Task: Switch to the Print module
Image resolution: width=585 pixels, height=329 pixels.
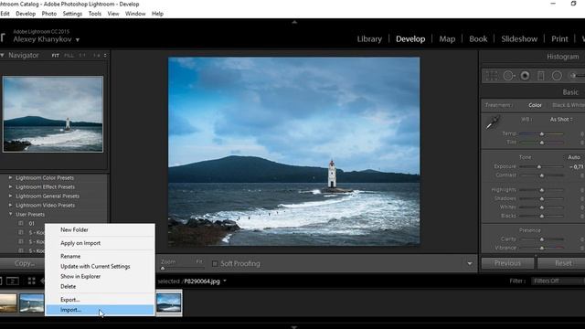Action: tap(559, 38)
